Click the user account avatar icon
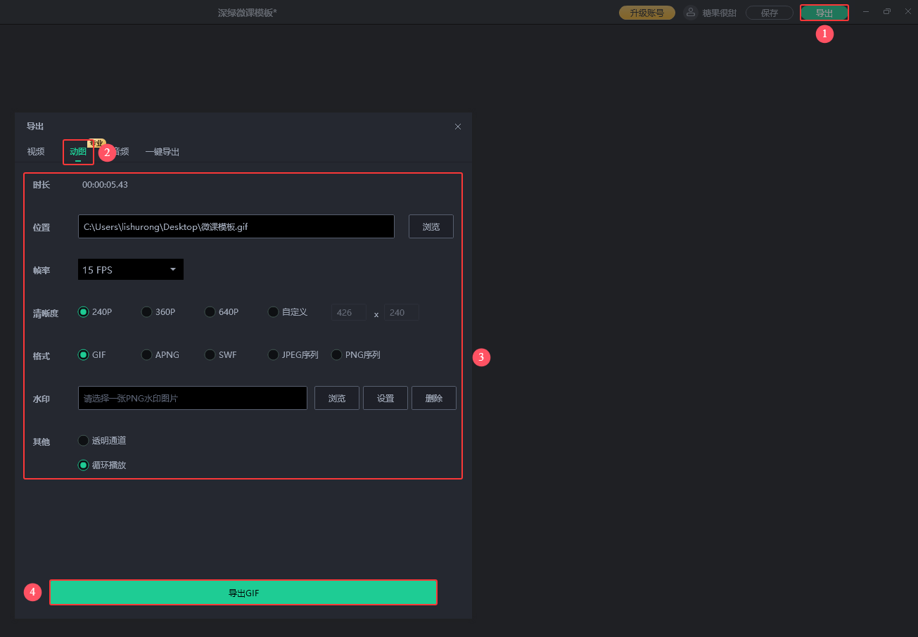 pyautogui.click(x=691, y=13)
